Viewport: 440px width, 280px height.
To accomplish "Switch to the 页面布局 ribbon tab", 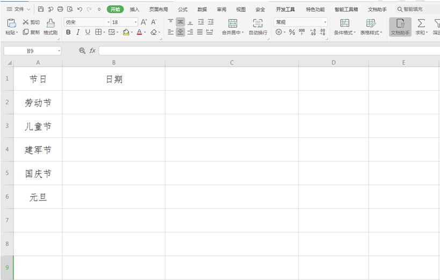I will tap(158, 10).
